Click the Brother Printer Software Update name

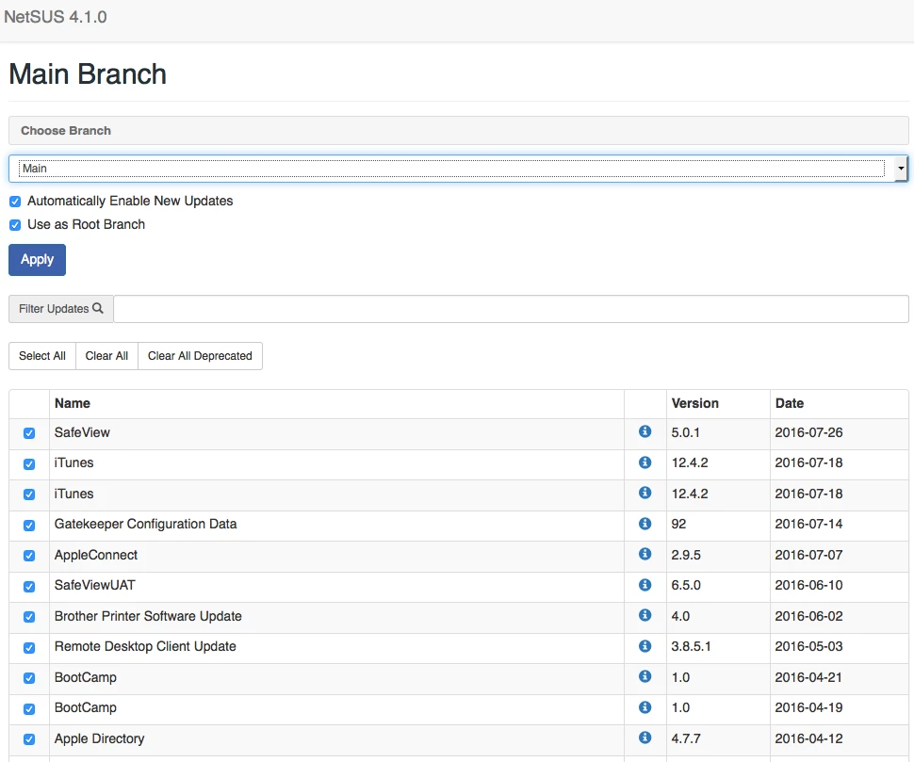tap(148, 616)
